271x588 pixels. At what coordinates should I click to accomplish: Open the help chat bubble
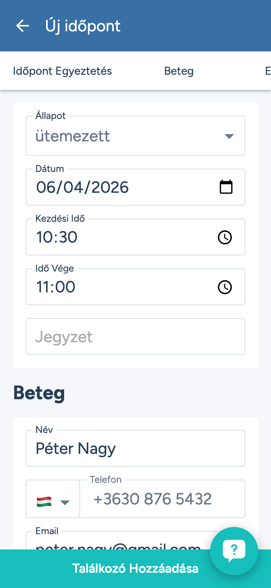[x=234, y=551]
